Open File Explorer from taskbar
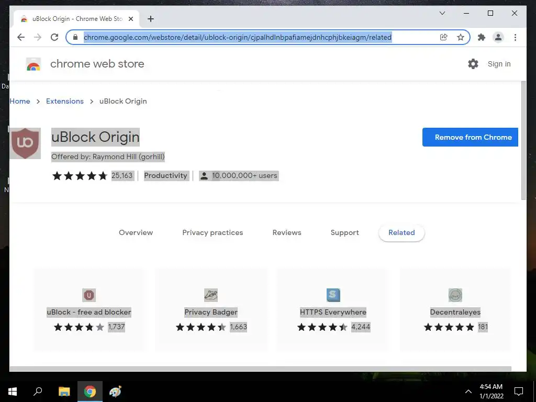The image size is (536, 402). tap(64, 392)
